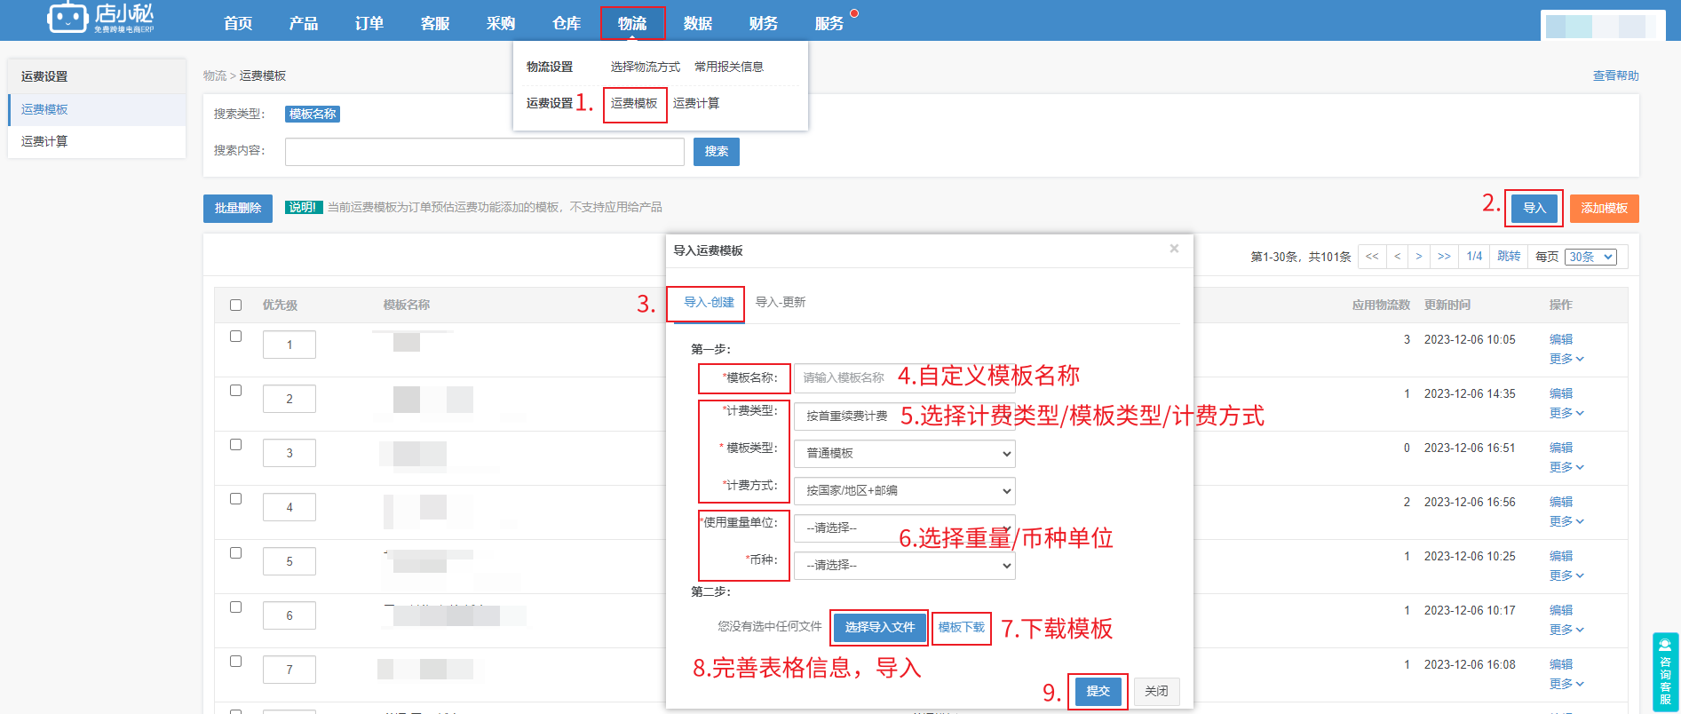Image resolution: width=1681 pixels, height=714 pixels.
Task: Open the 客服 top menu
Action: [x=435, y=23]
